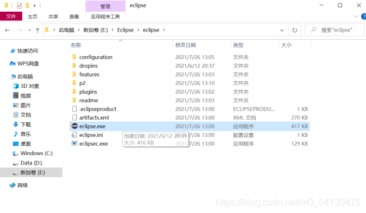The height and width of the screenshot is (213, 366).
Task: Click the features folder icon
Action: 74,74
